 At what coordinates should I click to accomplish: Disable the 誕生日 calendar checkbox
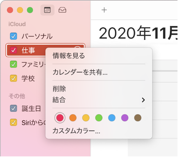[13, 108]
